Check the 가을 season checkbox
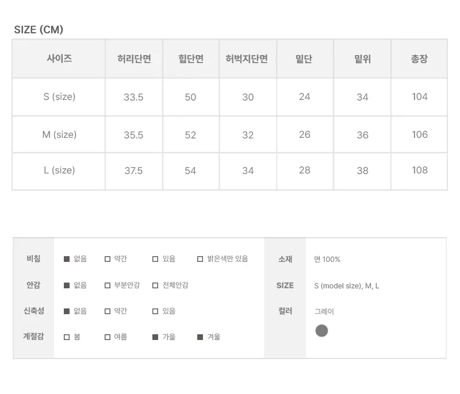Screen dimensions: 460x394 click(x=155, y=337)
